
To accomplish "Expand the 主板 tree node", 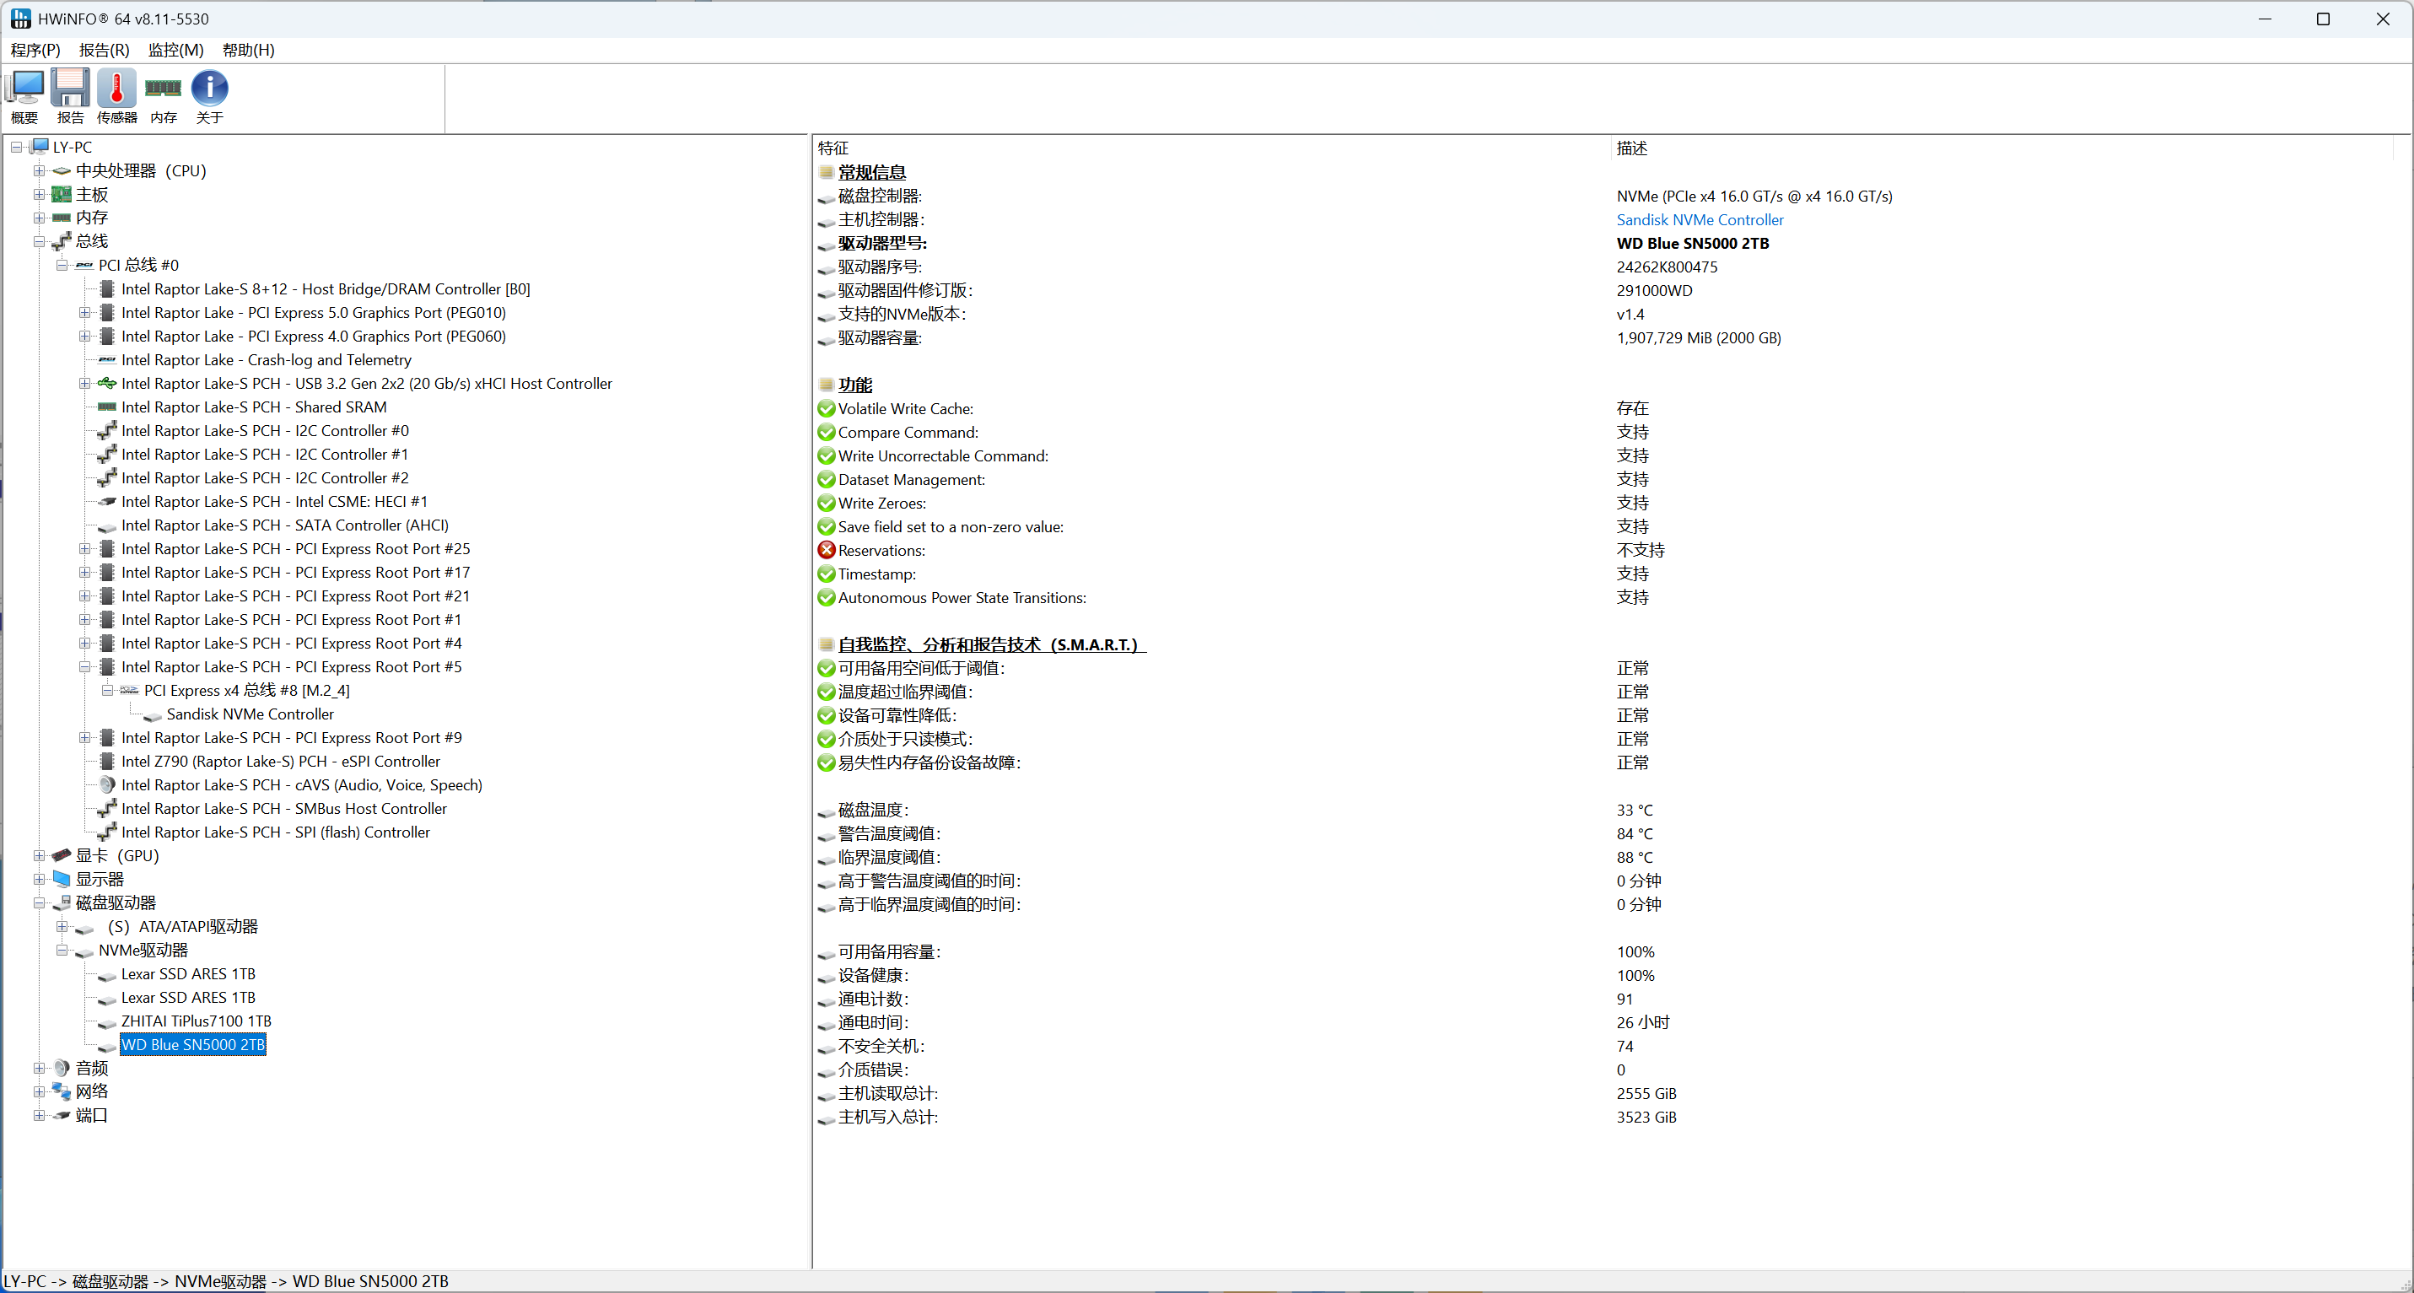I will click(x=40, y=194).
